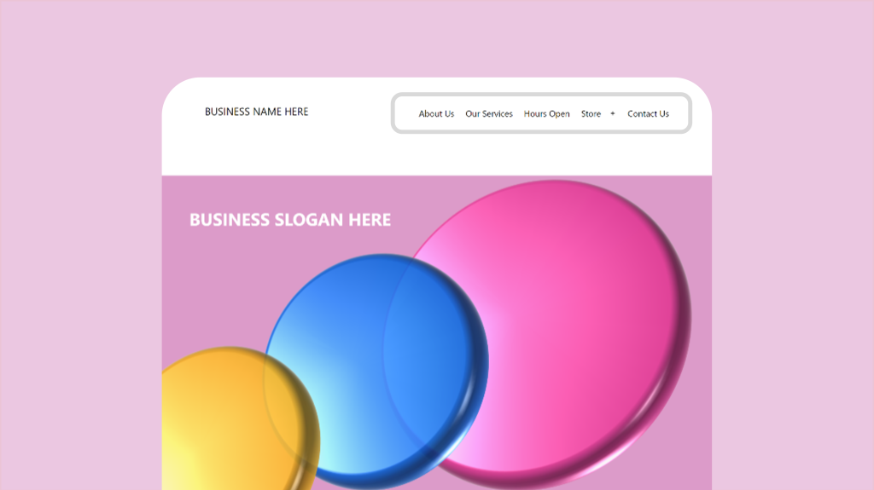Select the blue glass circle
Image resolution: width=874 pixels, height=490 pixels.
357,345
